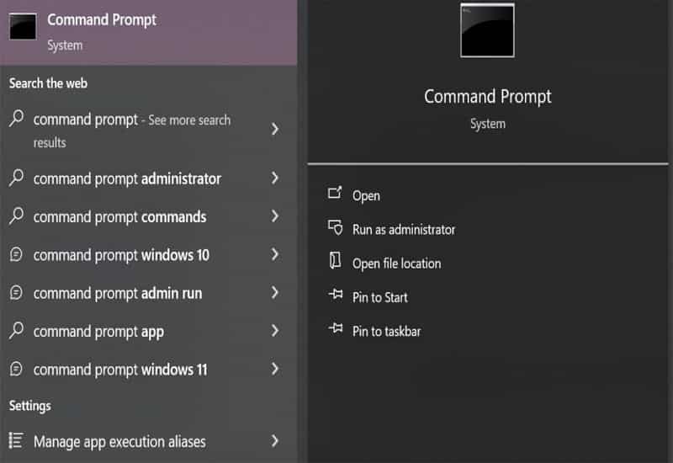The width and height of the screenshot is (673, 463).
Task: Select 'Pin to taskbar' action
Action: tap(386, 331)
